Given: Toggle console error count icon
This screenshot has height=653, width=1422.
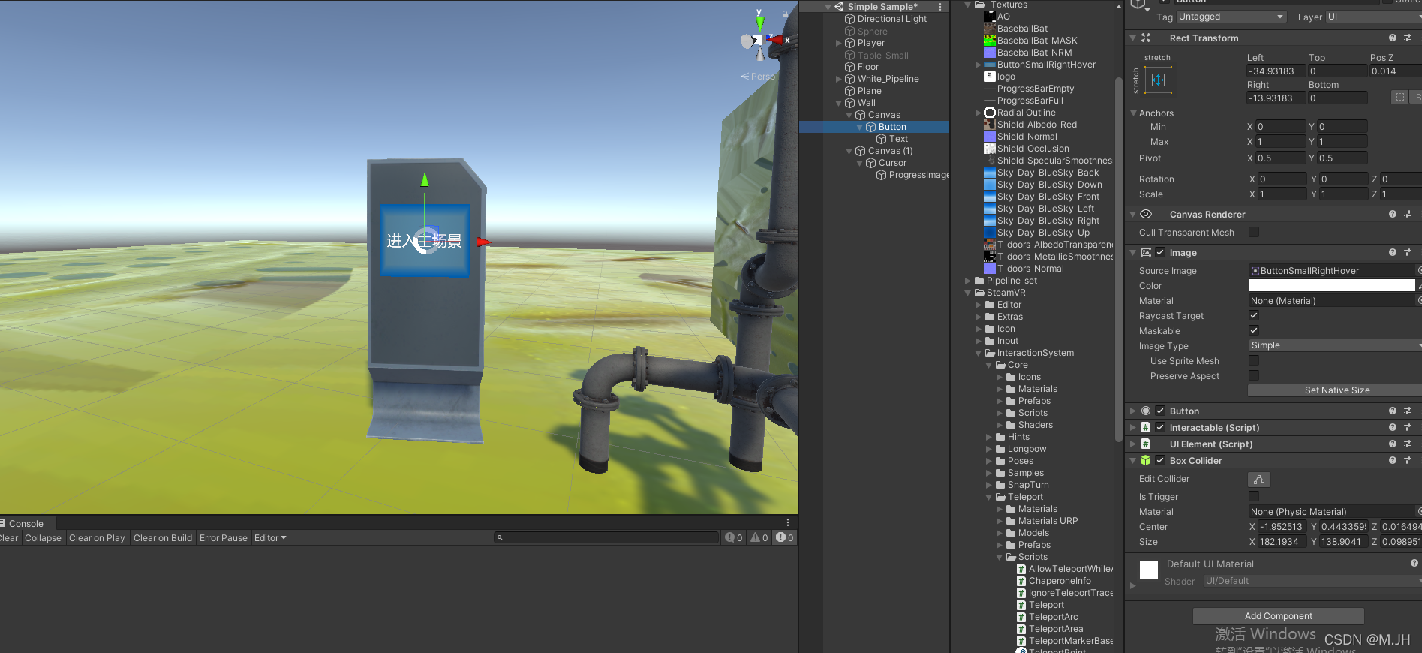Looking at the screenshot, I should click(x=784, y=537).
